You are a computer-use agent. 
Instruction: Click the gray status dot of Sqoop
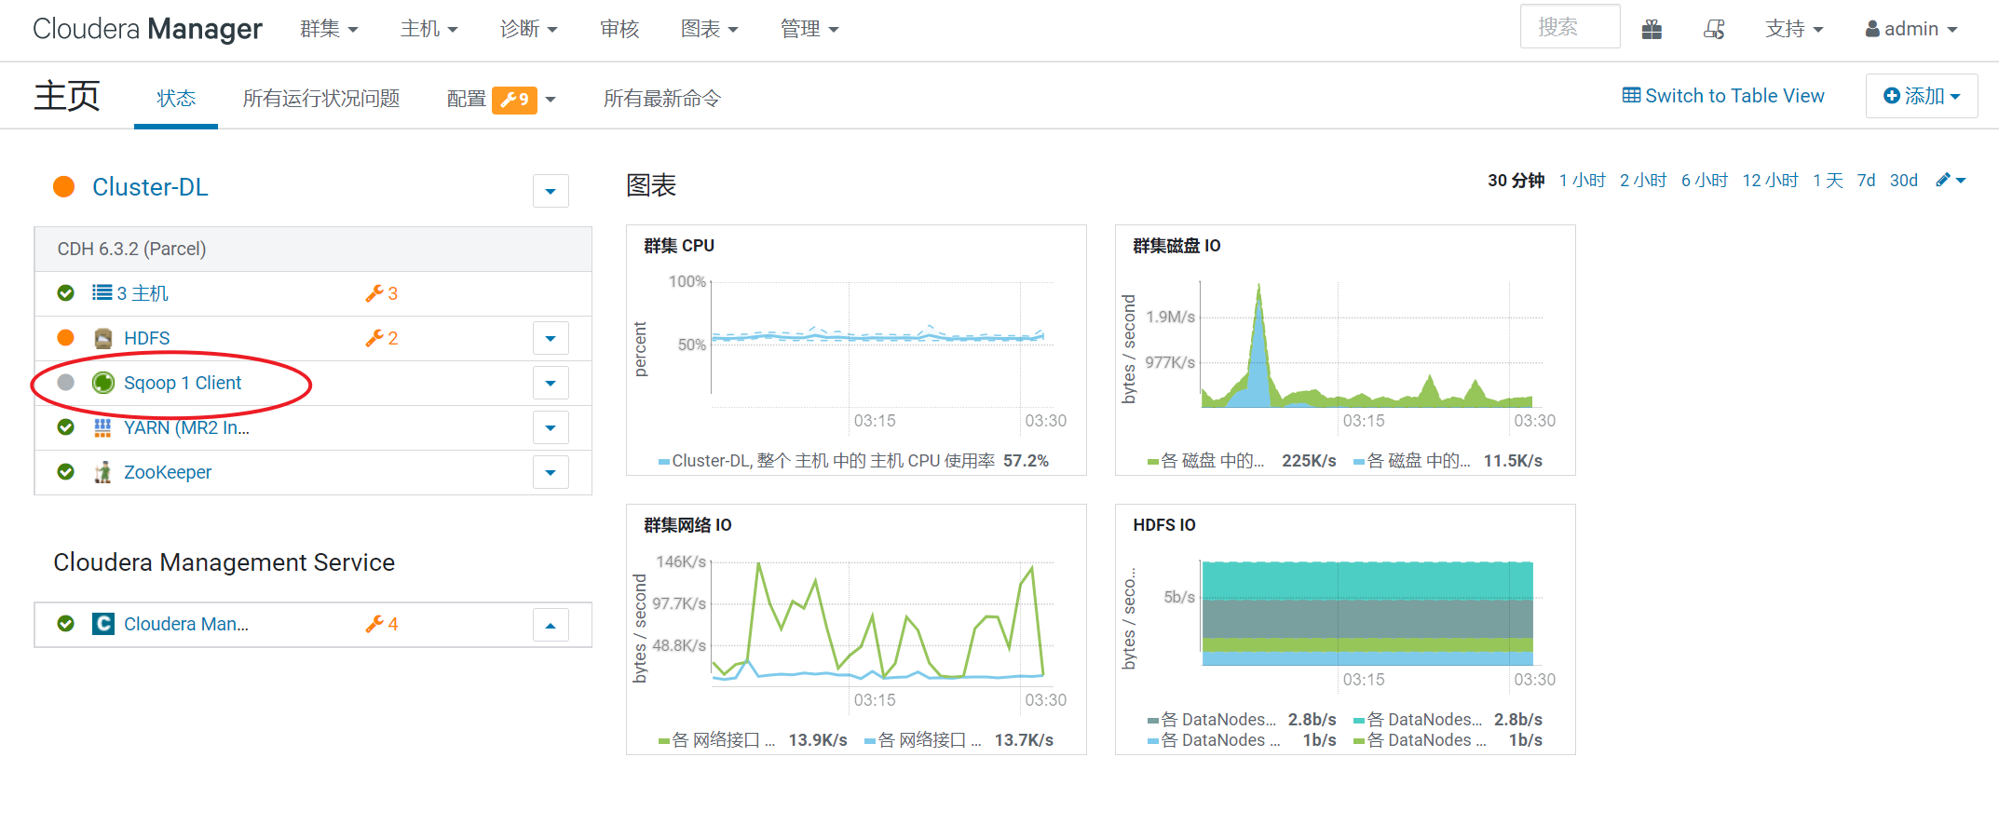(65, 383)
